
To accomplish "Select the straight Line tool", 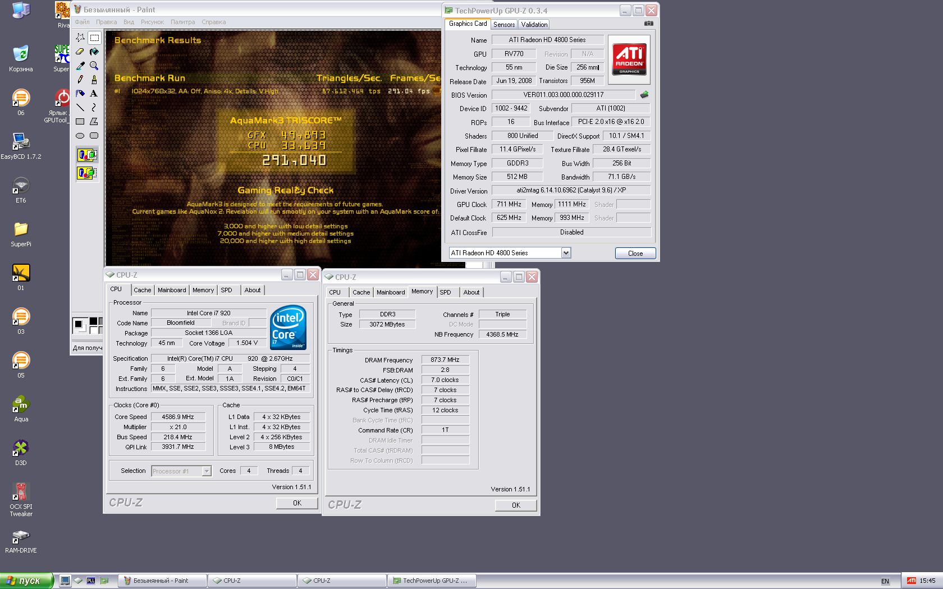I will pyautogui.click(x=80, y=107).
